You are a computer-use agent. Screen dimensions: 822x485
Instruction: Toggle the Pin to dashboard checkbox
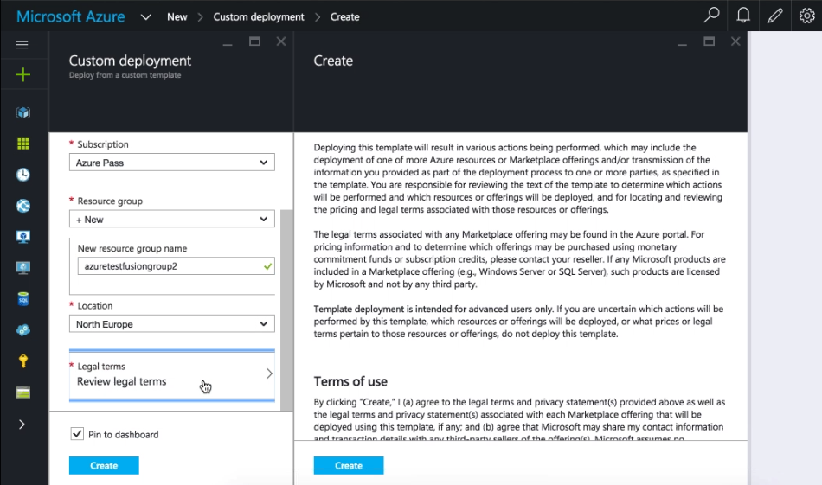click(77, 434)
